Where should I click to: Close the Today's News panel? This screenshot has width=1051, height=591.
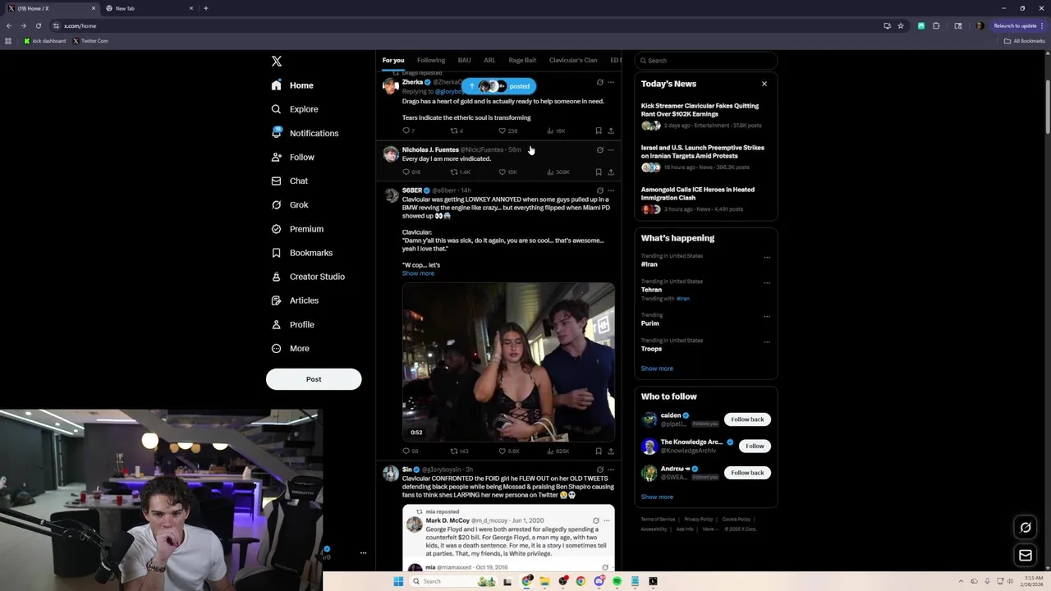pyautogui.click(x=764, y=84)
